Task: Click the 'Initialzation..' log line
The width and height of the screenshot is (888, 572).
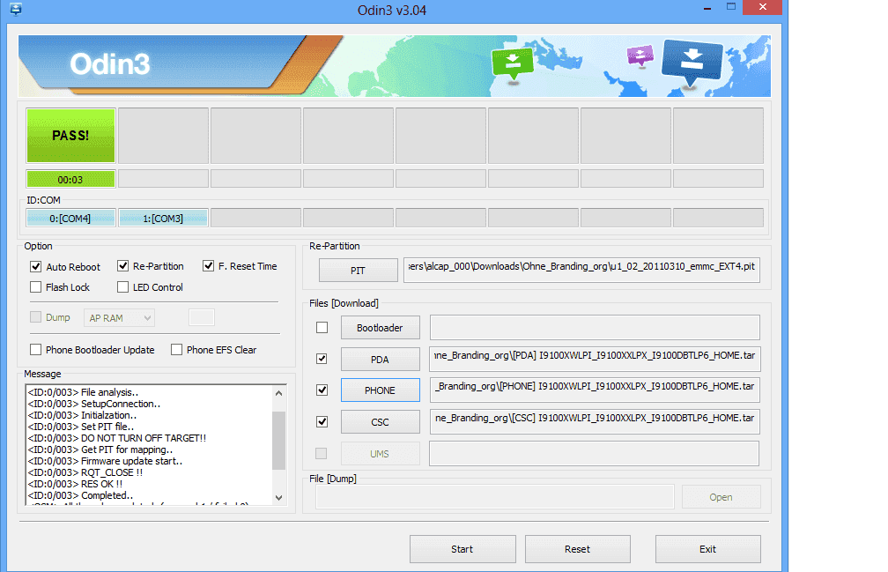Action: click(x=82, y=415)
